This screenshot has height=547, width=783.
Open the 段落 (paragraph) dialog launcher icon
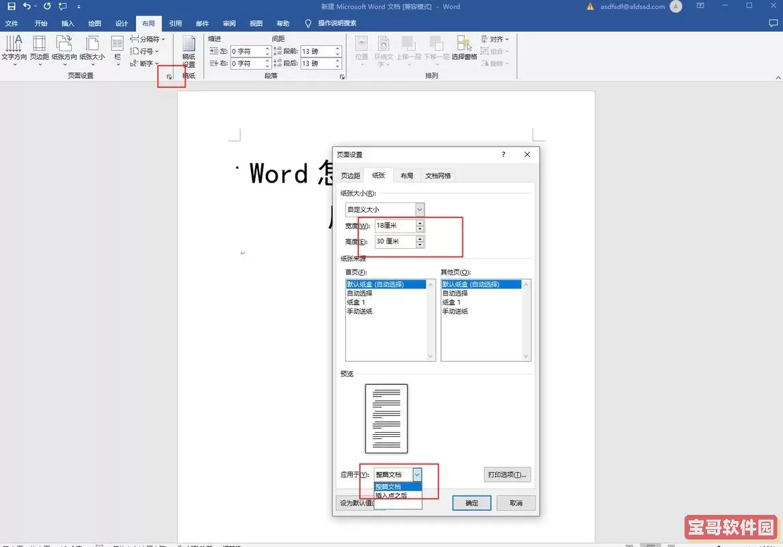pyautogui.click(x=342, y=77)
